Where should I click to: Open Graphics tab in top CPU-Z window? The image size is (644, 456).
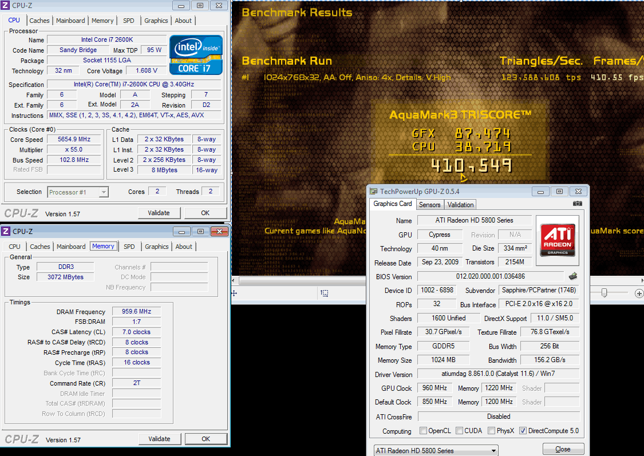tap(156, 21)
